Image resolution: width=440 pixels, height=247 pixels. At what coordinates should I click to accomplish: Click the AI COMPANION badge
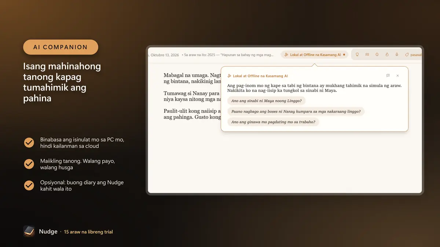click(x=60, y=47)
